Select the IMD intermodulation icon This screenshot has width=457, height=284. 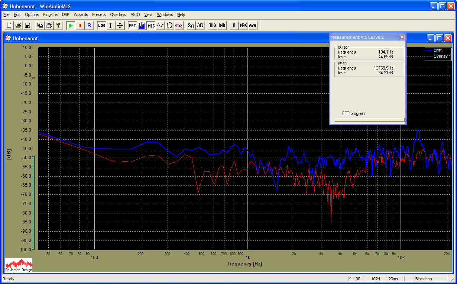[222, 26]
